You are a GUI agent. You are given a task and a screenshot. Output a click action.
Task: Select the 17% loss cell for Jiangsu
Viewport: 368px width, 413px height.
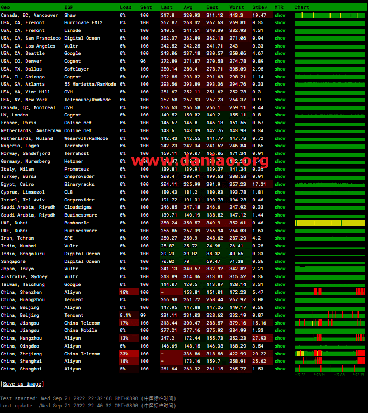(x=129, y=323)
